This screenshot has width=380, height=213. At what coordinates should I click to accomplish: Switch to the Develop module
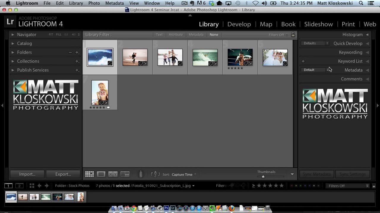[239, 24]
